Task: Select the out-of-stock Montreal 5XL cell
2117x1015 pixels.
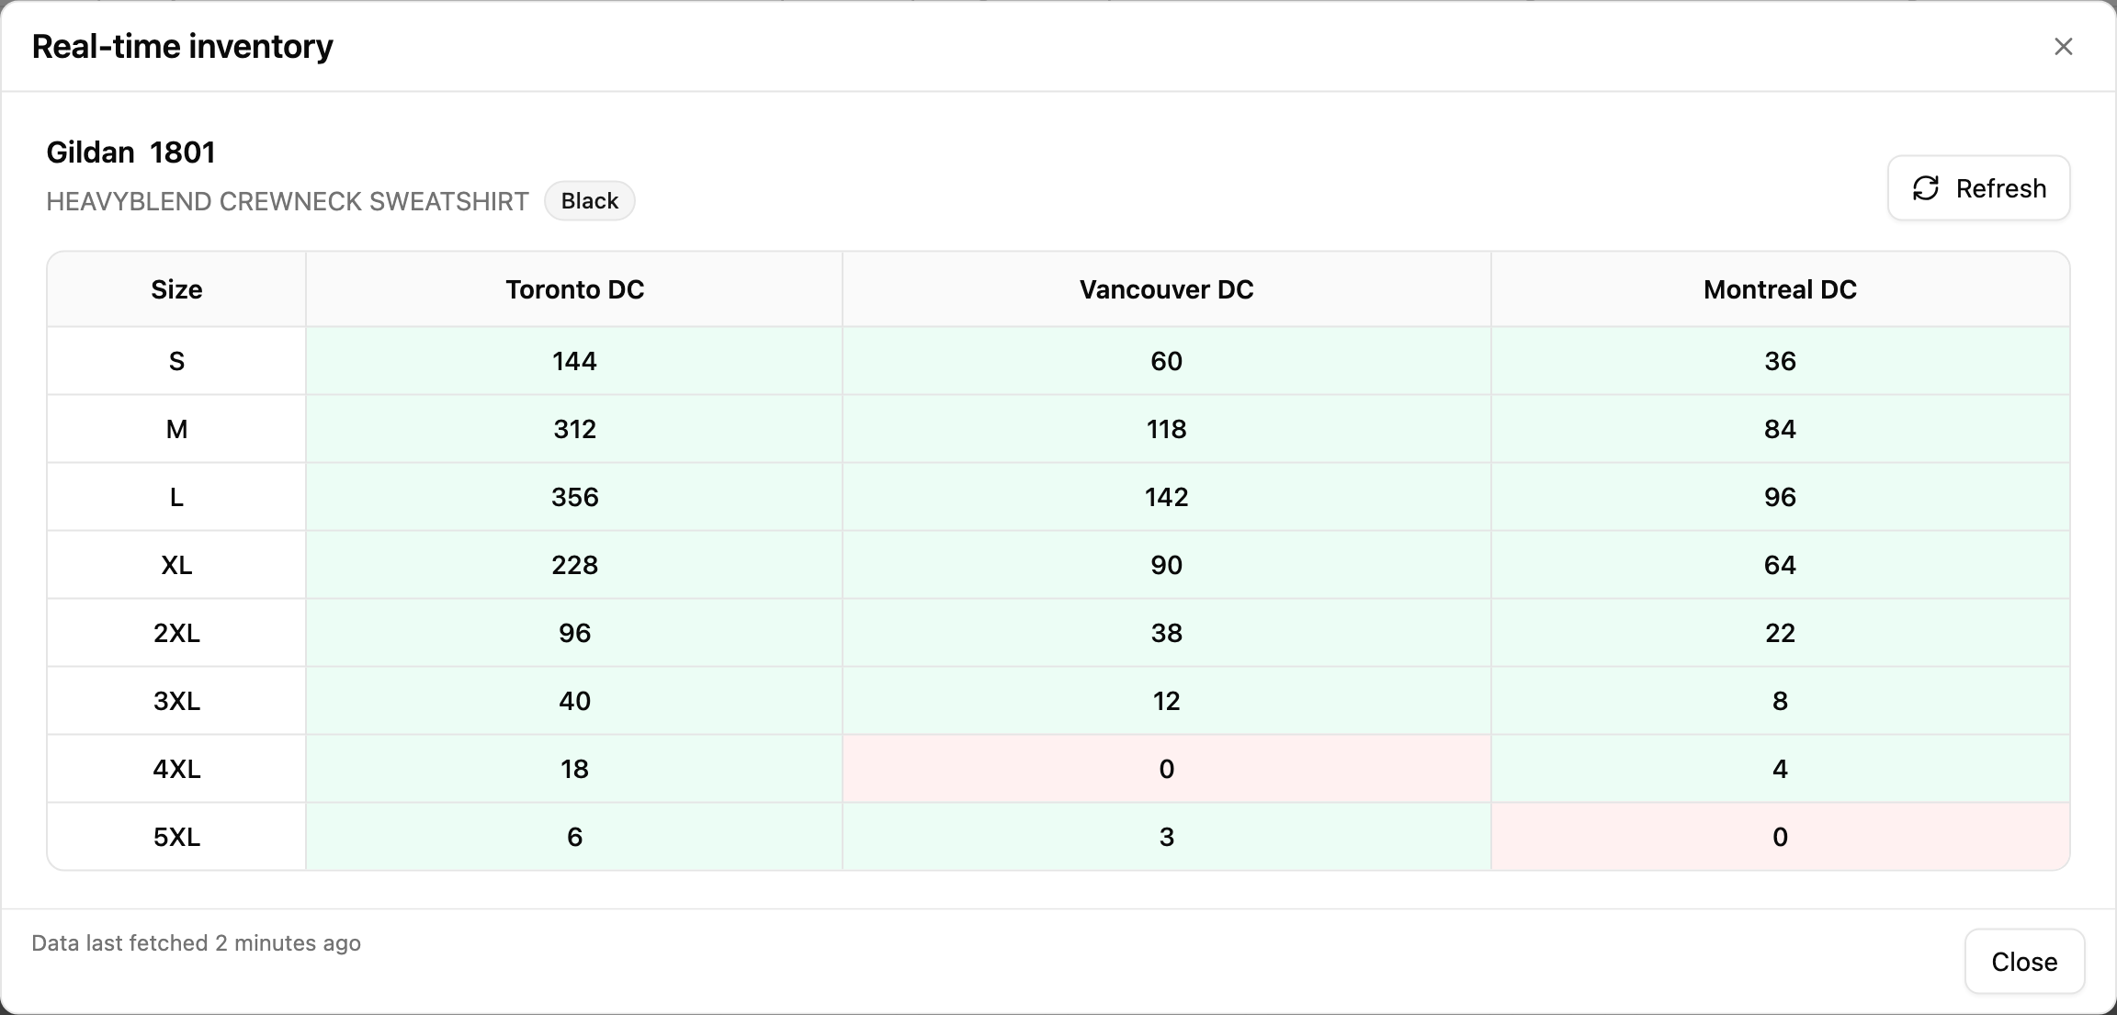Action: (1780, 837)
